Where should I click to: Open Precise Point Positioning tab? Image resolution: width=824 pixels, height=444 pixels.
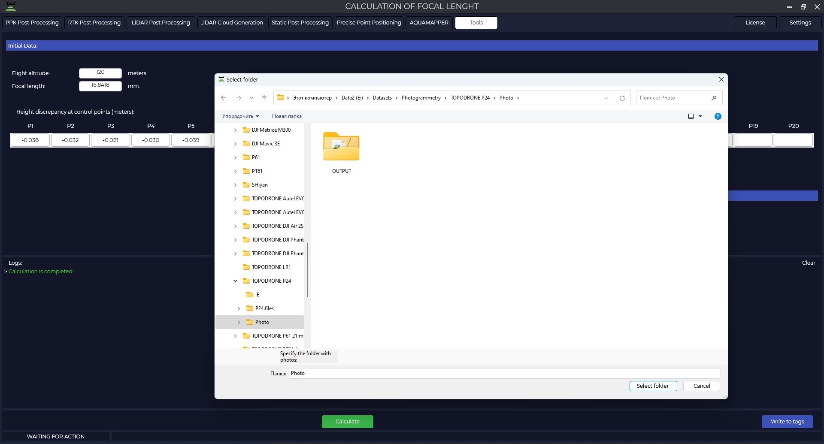(369, 23)
